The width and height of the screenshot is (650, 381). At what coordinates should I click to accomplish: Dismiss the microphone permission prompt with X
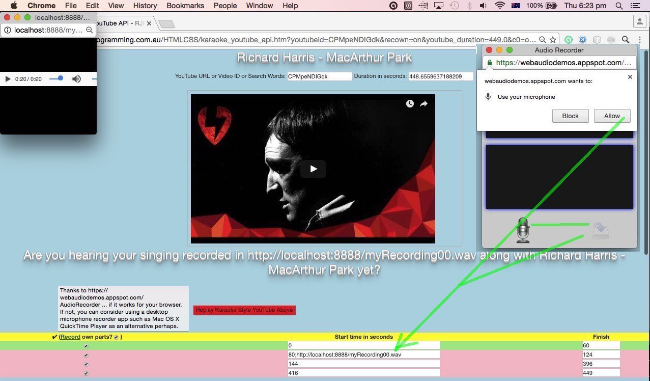(x=630, y=77)
